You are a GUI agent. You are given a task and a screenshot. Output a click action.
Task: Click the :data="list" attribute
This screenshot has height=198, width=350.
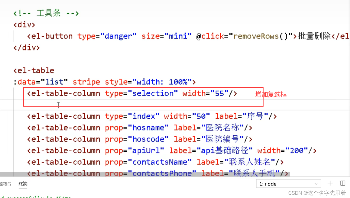(x=41, y=82)
